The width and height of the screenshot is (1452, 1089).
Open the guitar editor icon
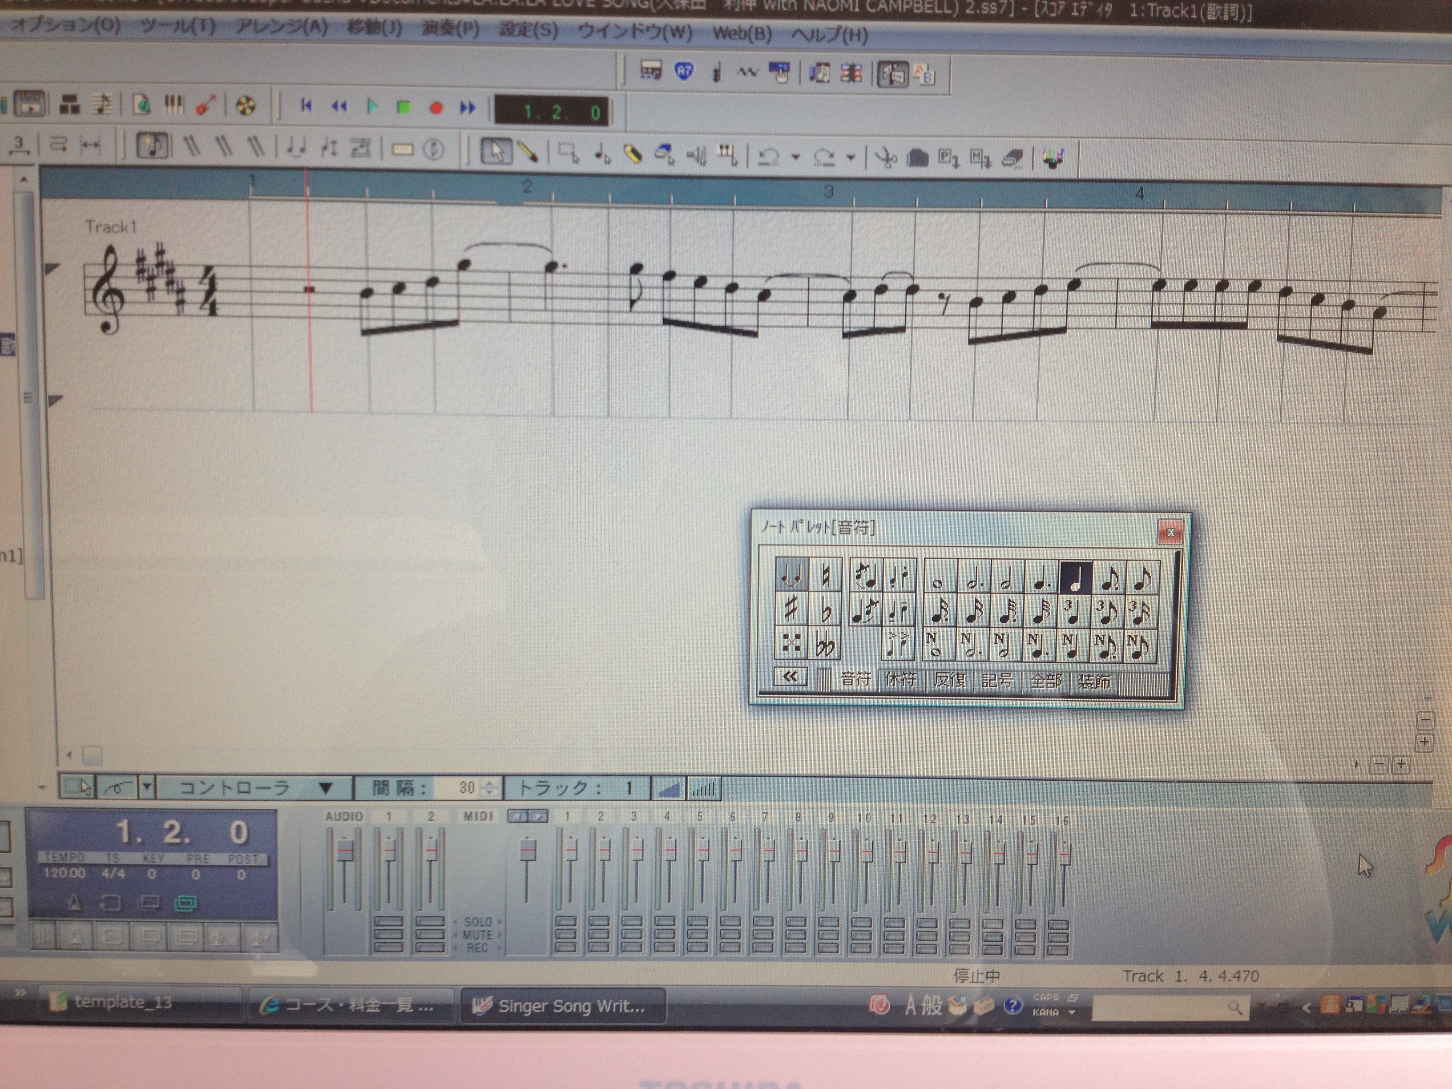(x=207, y=105)
